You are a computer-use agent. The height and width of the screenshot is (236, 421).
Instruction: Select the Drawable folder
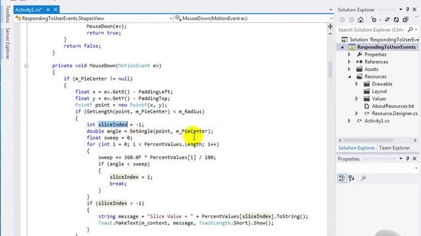[382, 84]
